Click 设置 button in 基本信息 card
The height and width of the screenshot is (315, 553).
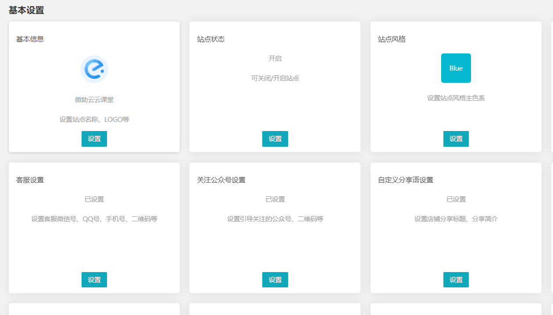(94, 139)
